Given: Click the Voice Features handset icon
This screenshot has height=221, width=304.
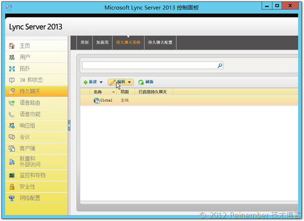Looking at the screenshot, I should pos(11,115).
